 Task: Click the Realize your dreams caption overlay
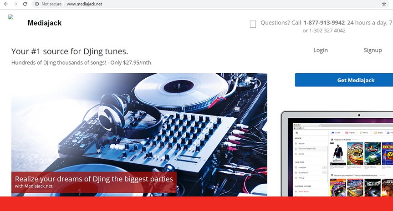click(x=94, y=182)
